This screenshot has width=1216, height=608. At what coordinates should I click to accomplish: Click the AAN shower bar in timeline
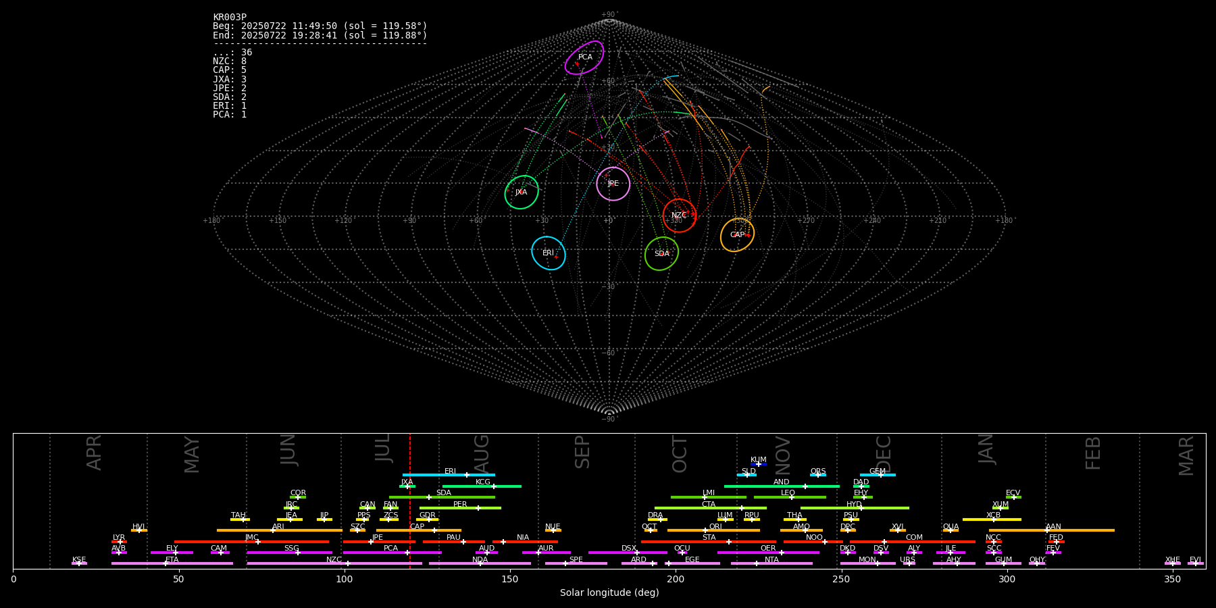click(x=1052, y=530)
